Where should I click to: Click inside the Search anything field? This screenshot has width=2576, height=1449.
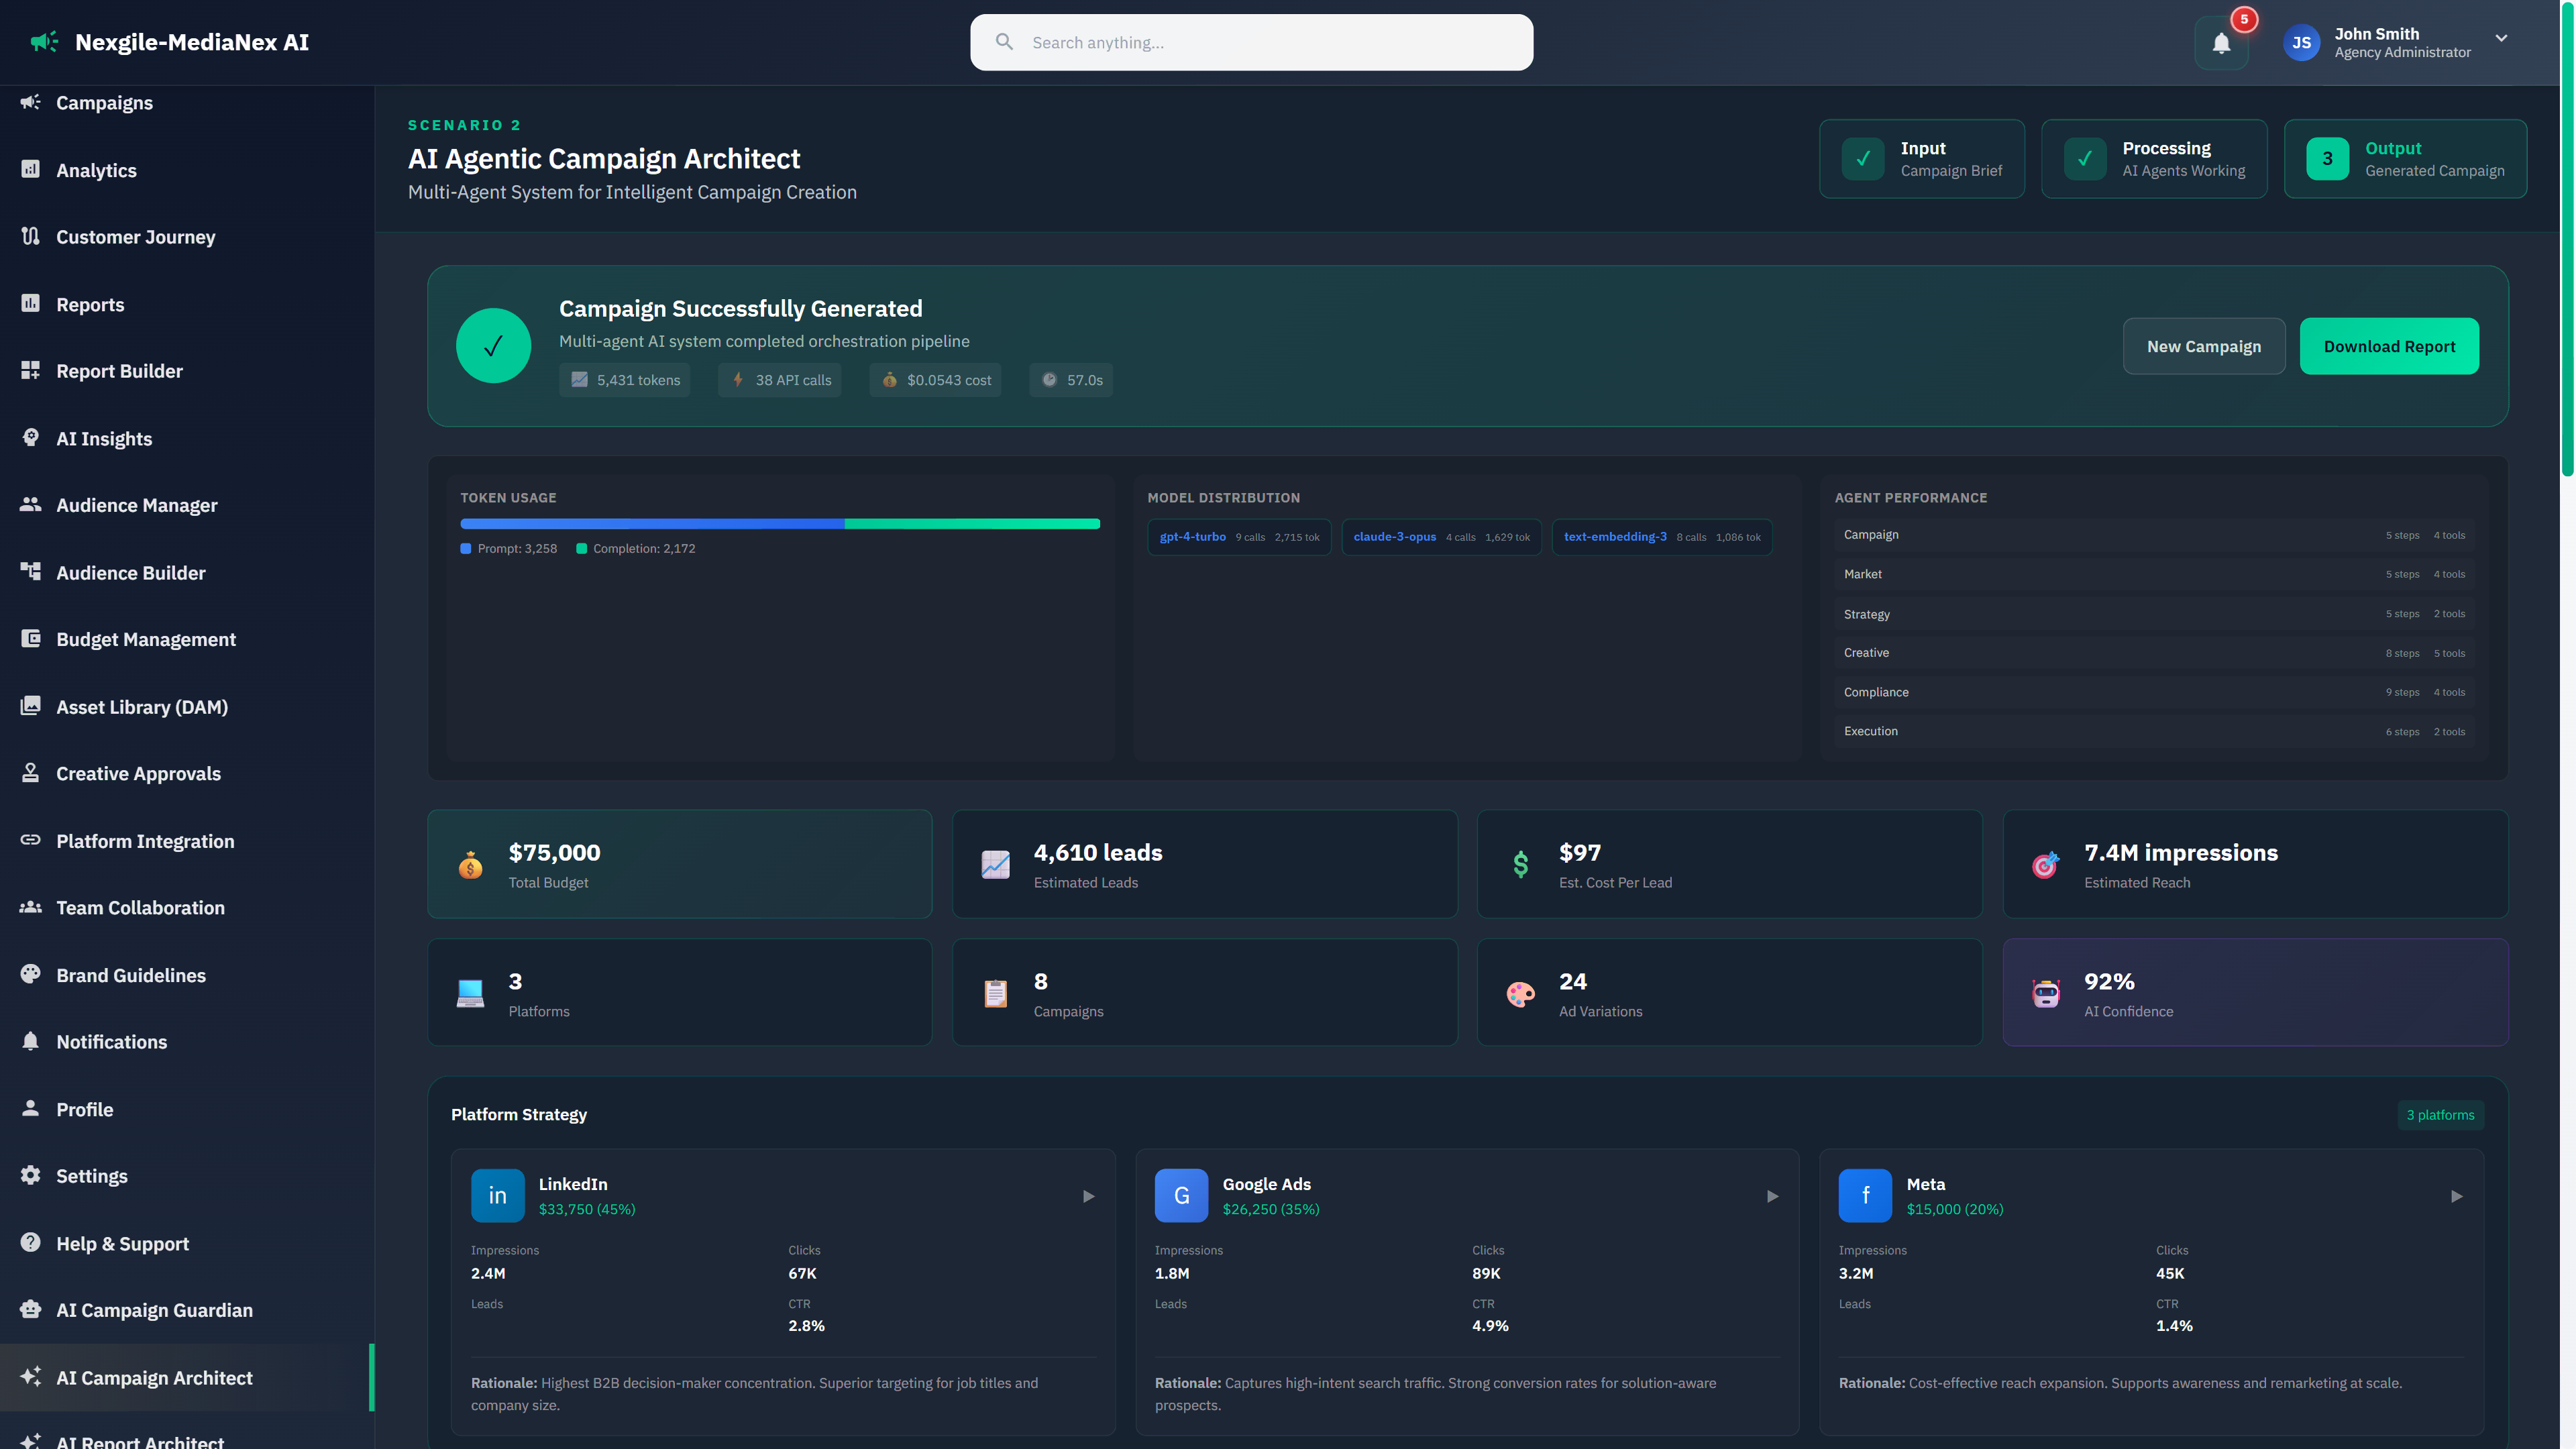pos(1250,42)
